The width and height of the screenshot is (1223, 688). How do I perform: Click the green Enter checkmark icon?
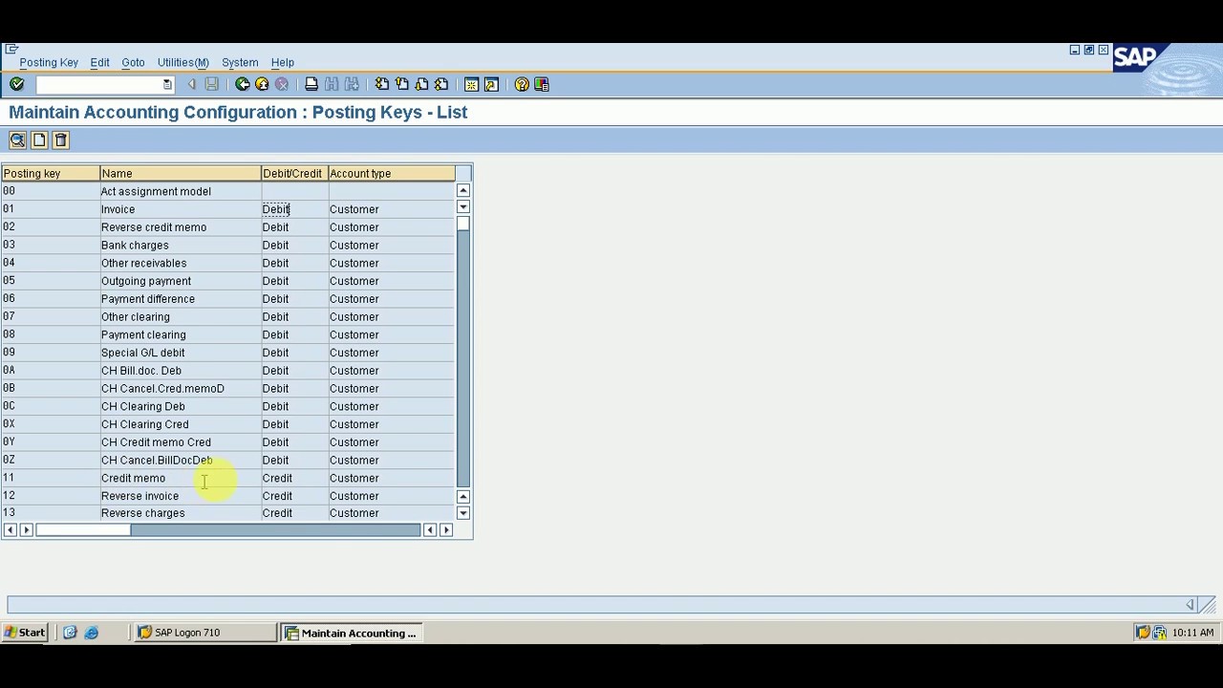coord(16,84)
